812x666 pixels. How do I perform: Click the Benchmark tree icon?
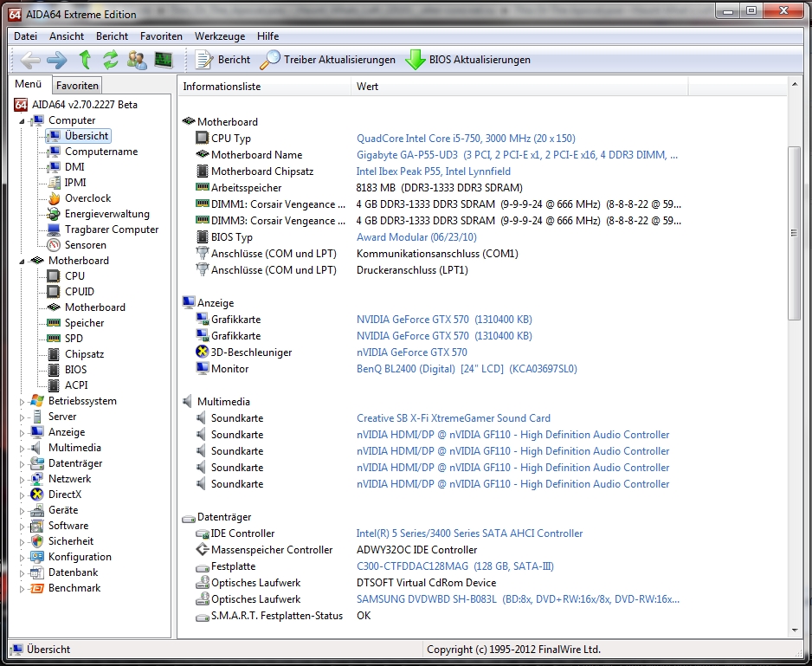pos(36,588)
